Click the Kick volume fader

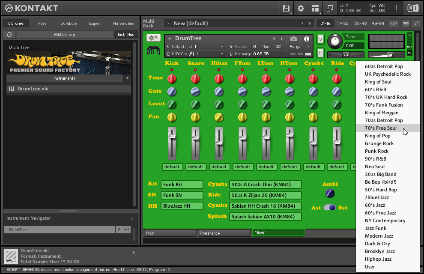point(172,136)
